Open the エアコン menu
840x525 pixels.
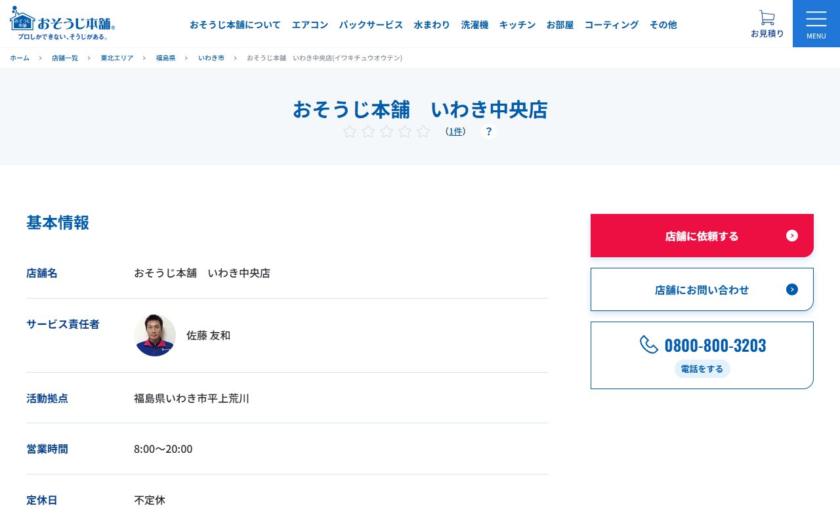point(310,25)
